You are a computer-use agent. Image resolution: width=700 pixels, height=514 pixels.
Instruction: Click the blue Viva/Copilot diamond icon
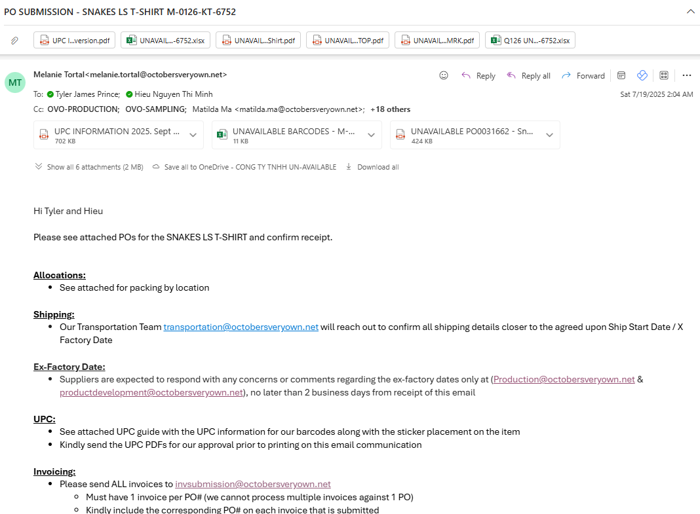(642, 75)
